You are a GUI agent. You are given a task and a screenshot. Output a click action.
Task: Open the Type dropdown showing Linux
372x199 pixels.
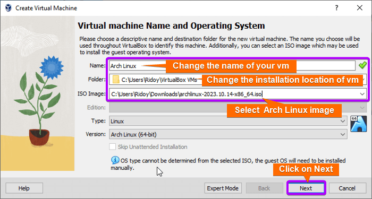click(x=228, y=122)
